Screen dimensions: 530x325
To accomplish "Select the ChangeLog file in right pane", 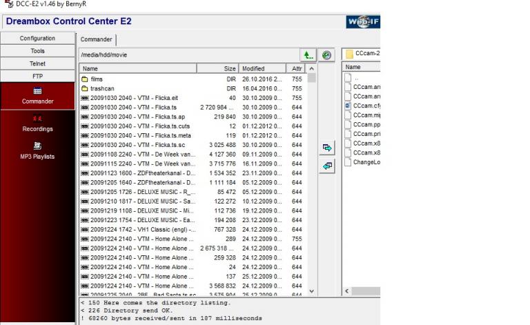I will click(x=366, y=162).
